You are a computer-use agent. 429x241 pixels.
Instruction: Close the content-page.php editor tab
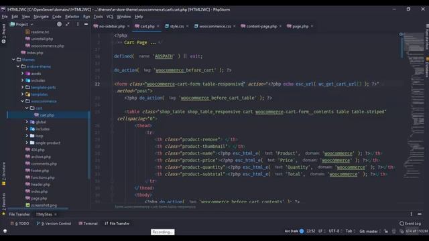(280, 26)
